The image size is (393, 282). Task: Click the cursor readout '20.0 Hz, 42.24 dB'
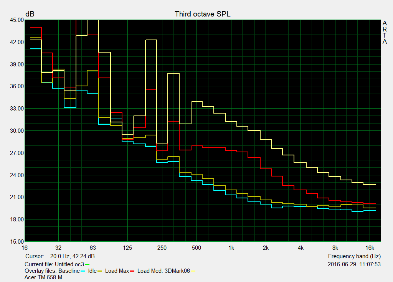73,256
